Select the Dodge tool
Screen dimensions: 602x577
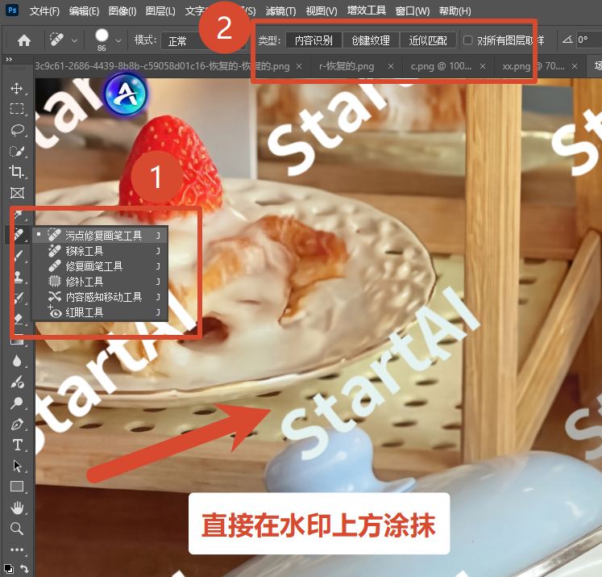point(17,403)
